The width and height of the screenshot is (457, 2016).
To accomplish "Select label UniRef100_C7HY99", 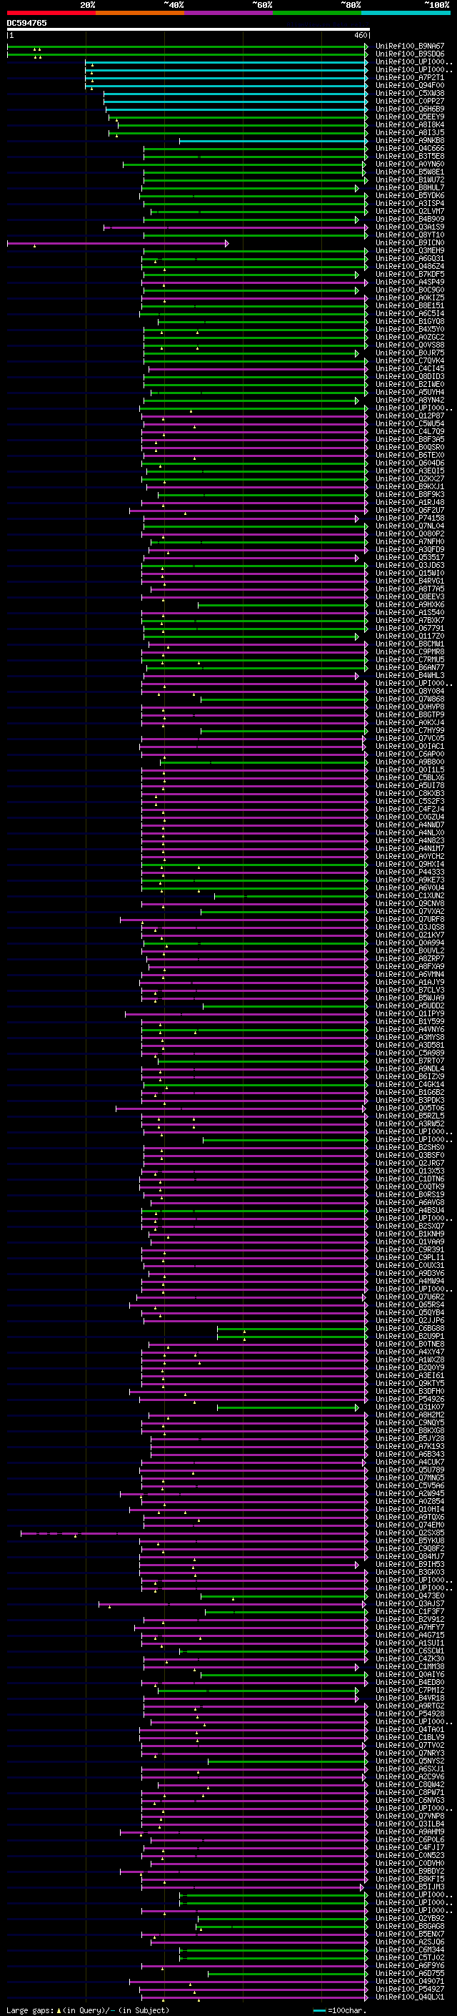I will pos(409,730).
